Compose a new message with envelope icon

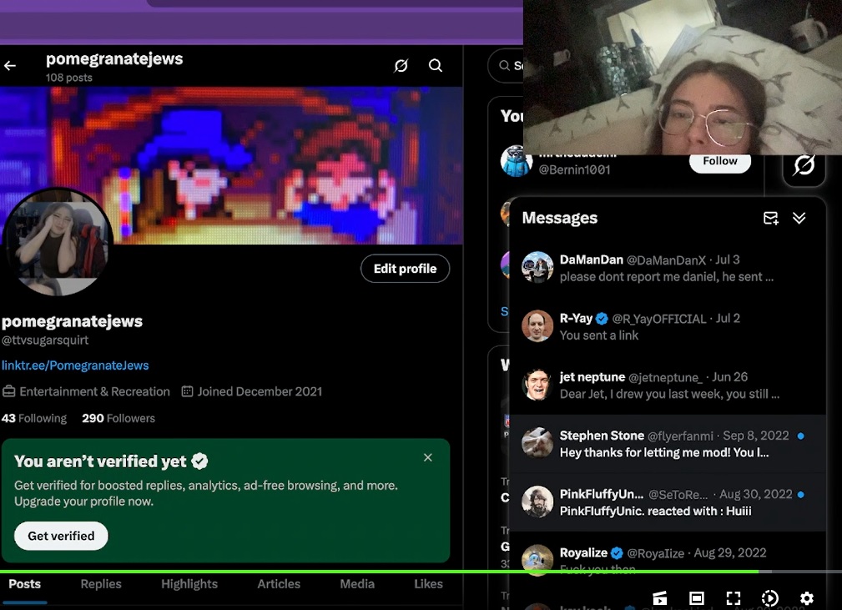tap(770, 218)
